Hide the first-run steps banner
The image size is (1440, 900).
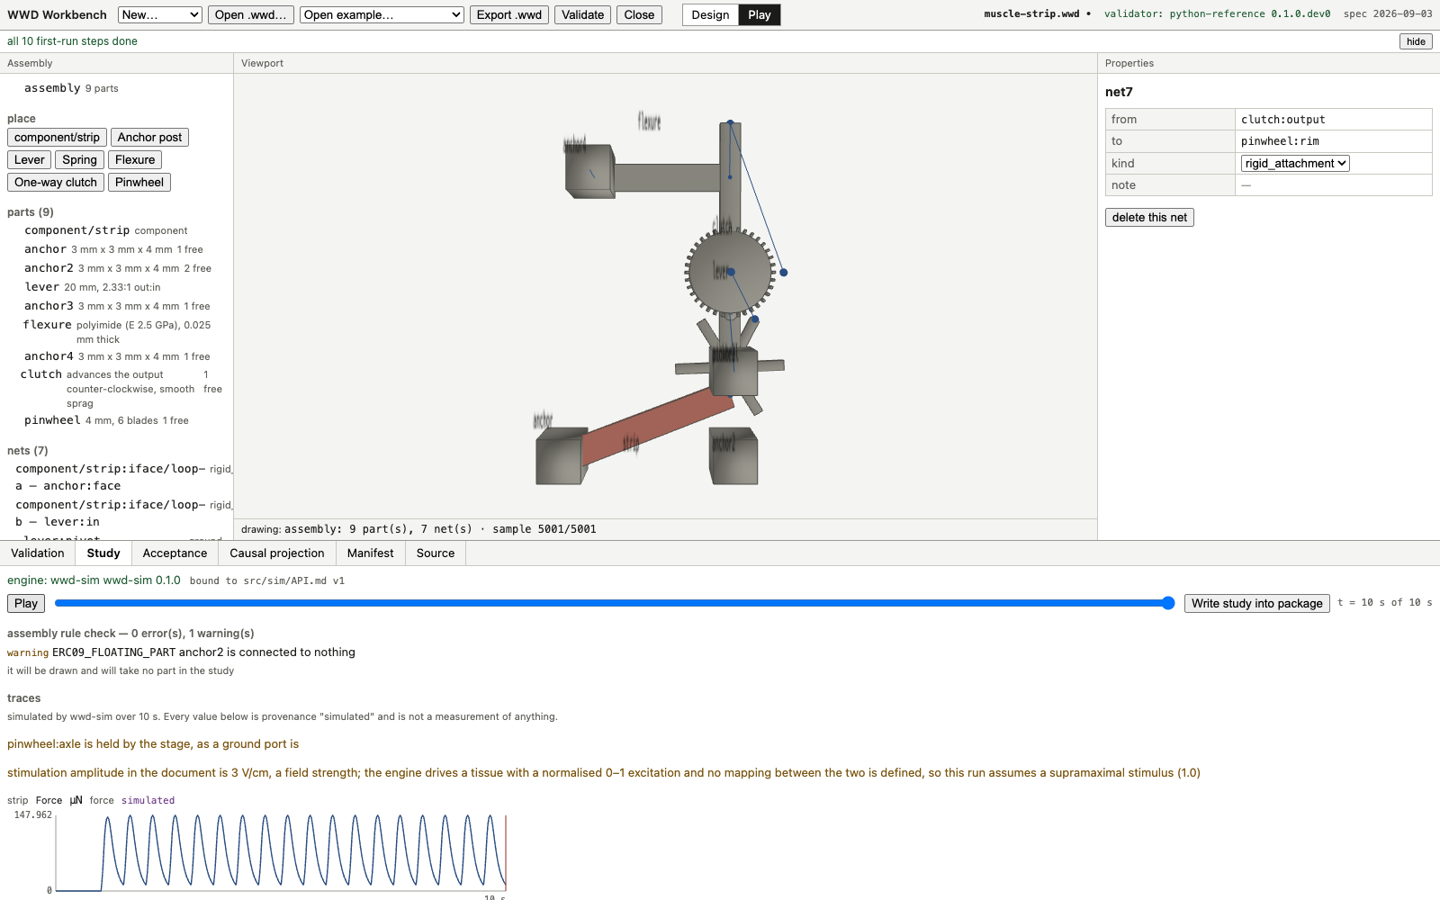1416,41
